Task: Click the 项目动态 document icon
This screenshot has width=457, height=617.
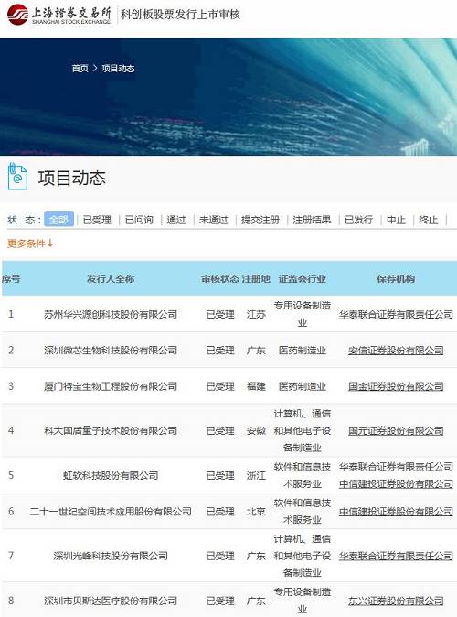Action: [x=17, y=177]
